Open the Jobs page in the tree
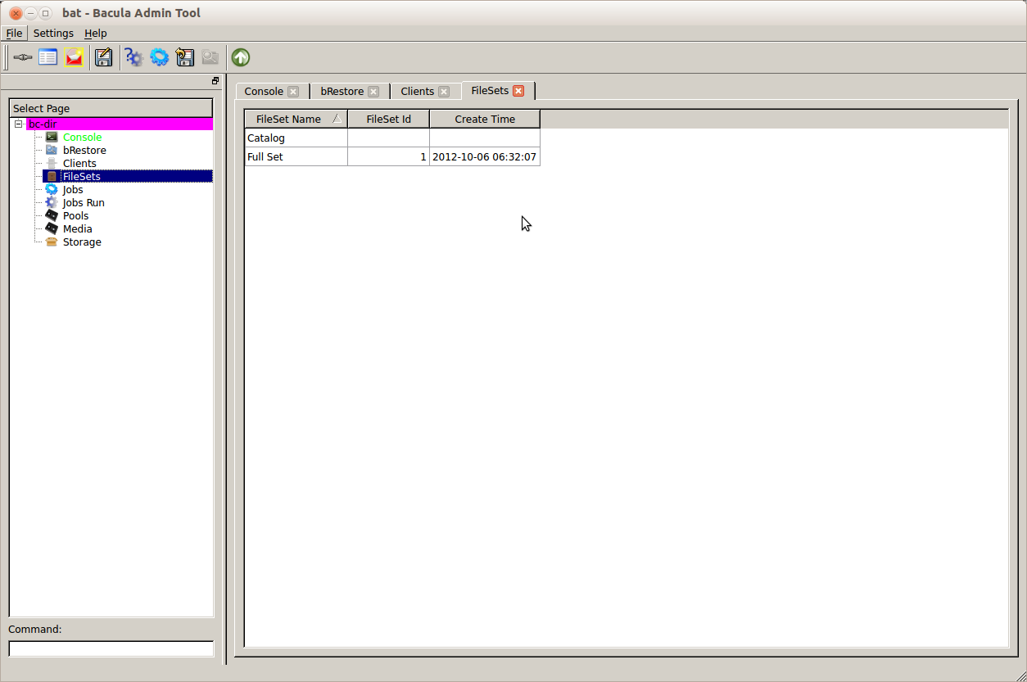The image size is (1027, 682). pyautogui.click(x=72, y=189)
